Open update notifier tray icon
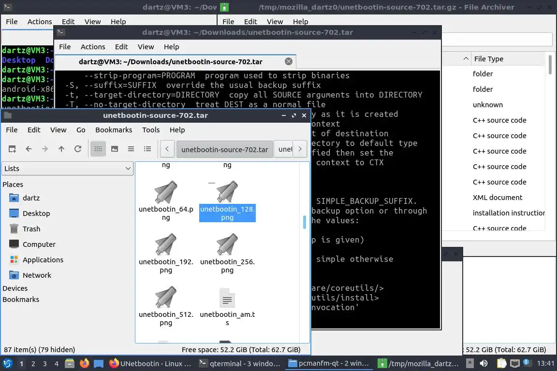The height and width of the screenshot is (371, 557). pos(527,363)
